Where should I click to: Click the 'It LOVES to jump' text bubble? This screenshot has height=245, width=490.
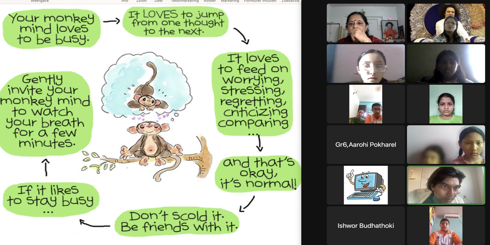pos(176,22)
